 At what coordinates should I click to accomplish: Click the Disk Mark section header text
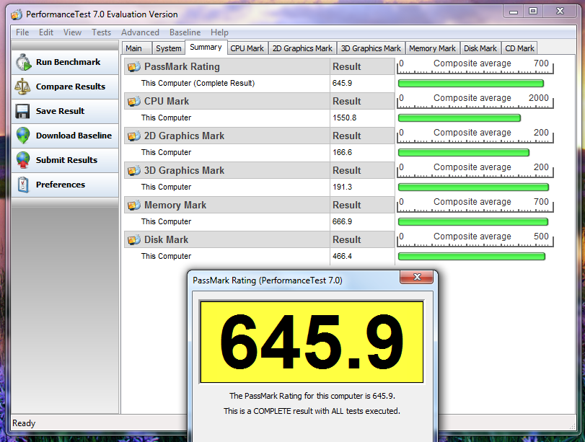[167, 240]
